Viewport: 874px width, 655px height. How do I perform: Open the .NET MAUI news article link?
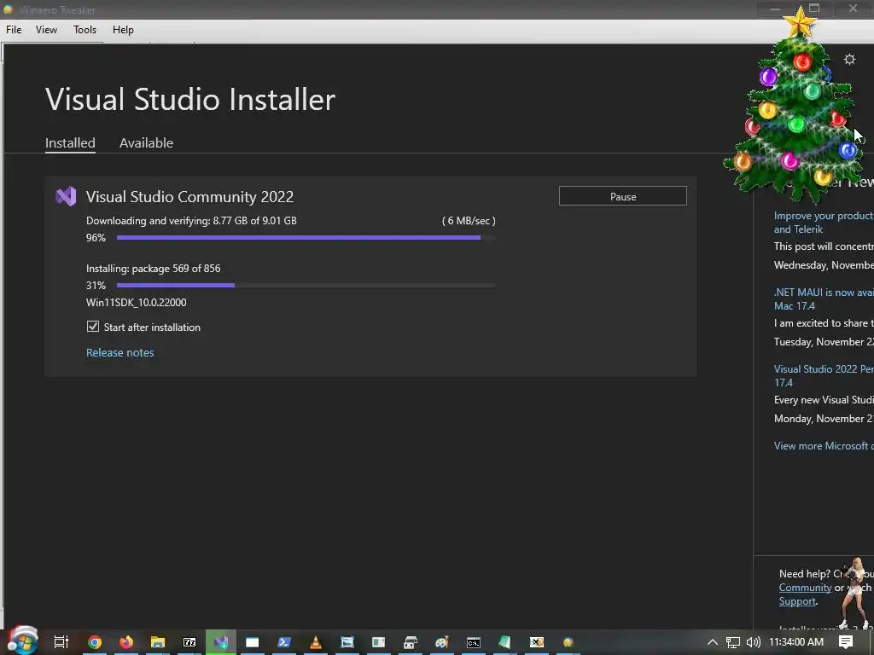(824, 299)
